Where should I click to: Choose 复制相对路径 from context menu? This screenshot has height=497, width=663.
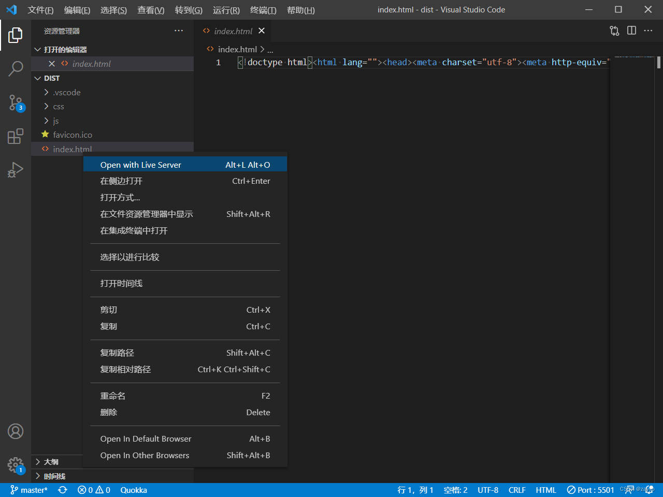185,370
